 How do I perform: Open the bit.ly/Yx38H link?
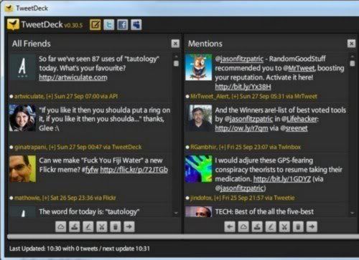[243, 87]
